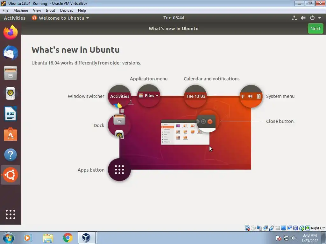
Task: Click VirtualBox audio indicator icon
Action: coord(259,228)
